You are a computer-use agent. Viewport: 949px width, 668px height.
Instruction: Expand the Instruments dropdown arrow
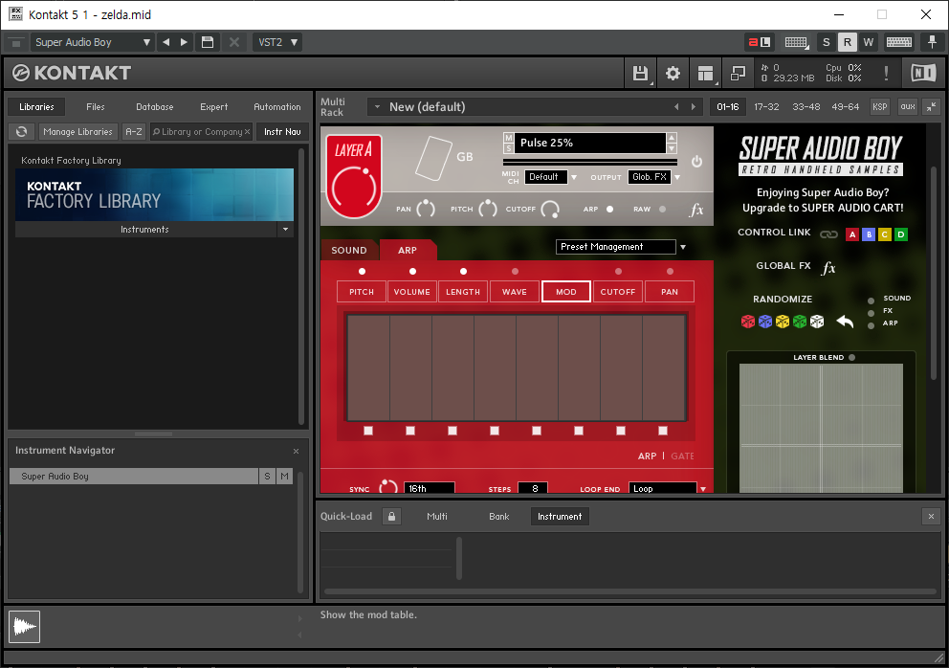(285, 230)
